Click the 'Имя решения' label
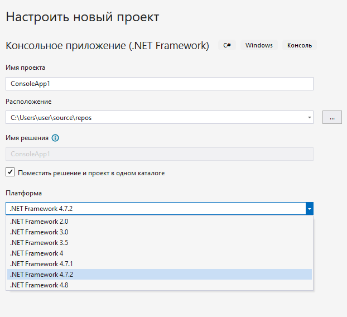 point(27,138)
